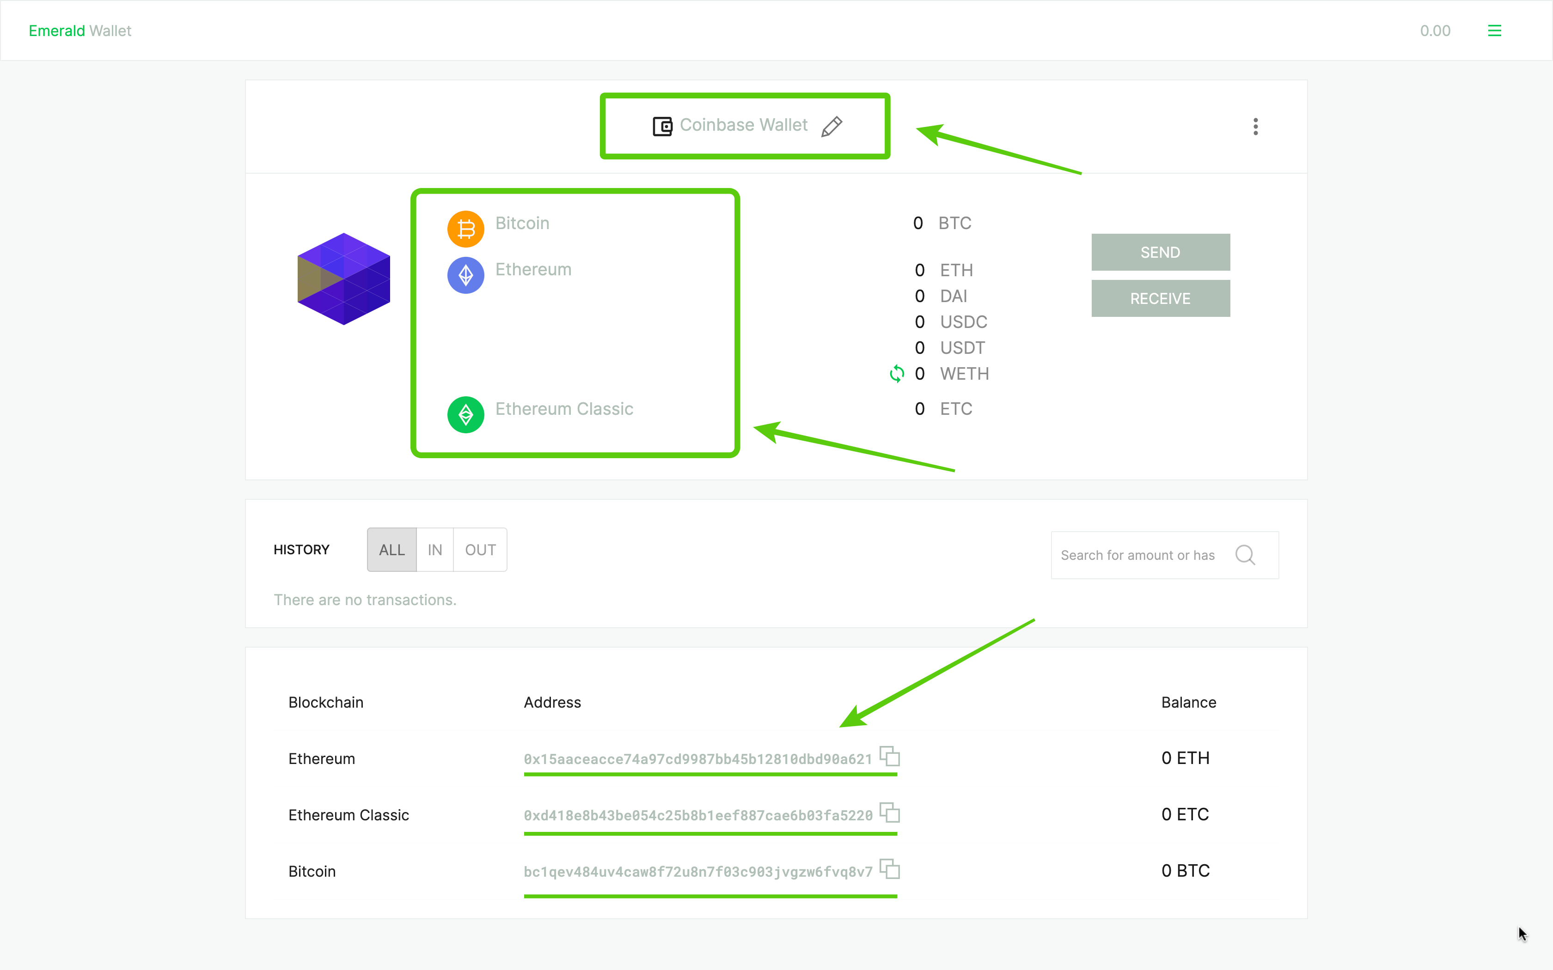
Task: Click the SEND button
Action: [x=1161, y=251]
